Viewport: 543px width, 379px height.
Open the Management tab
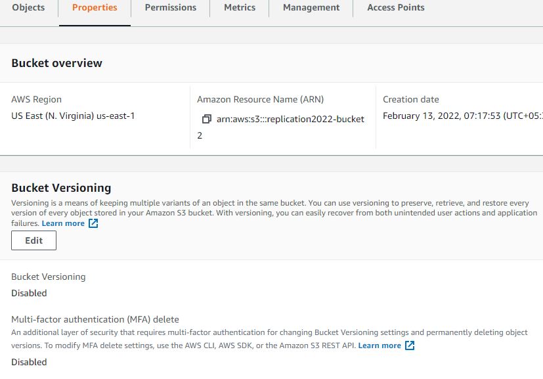[310, 8]
